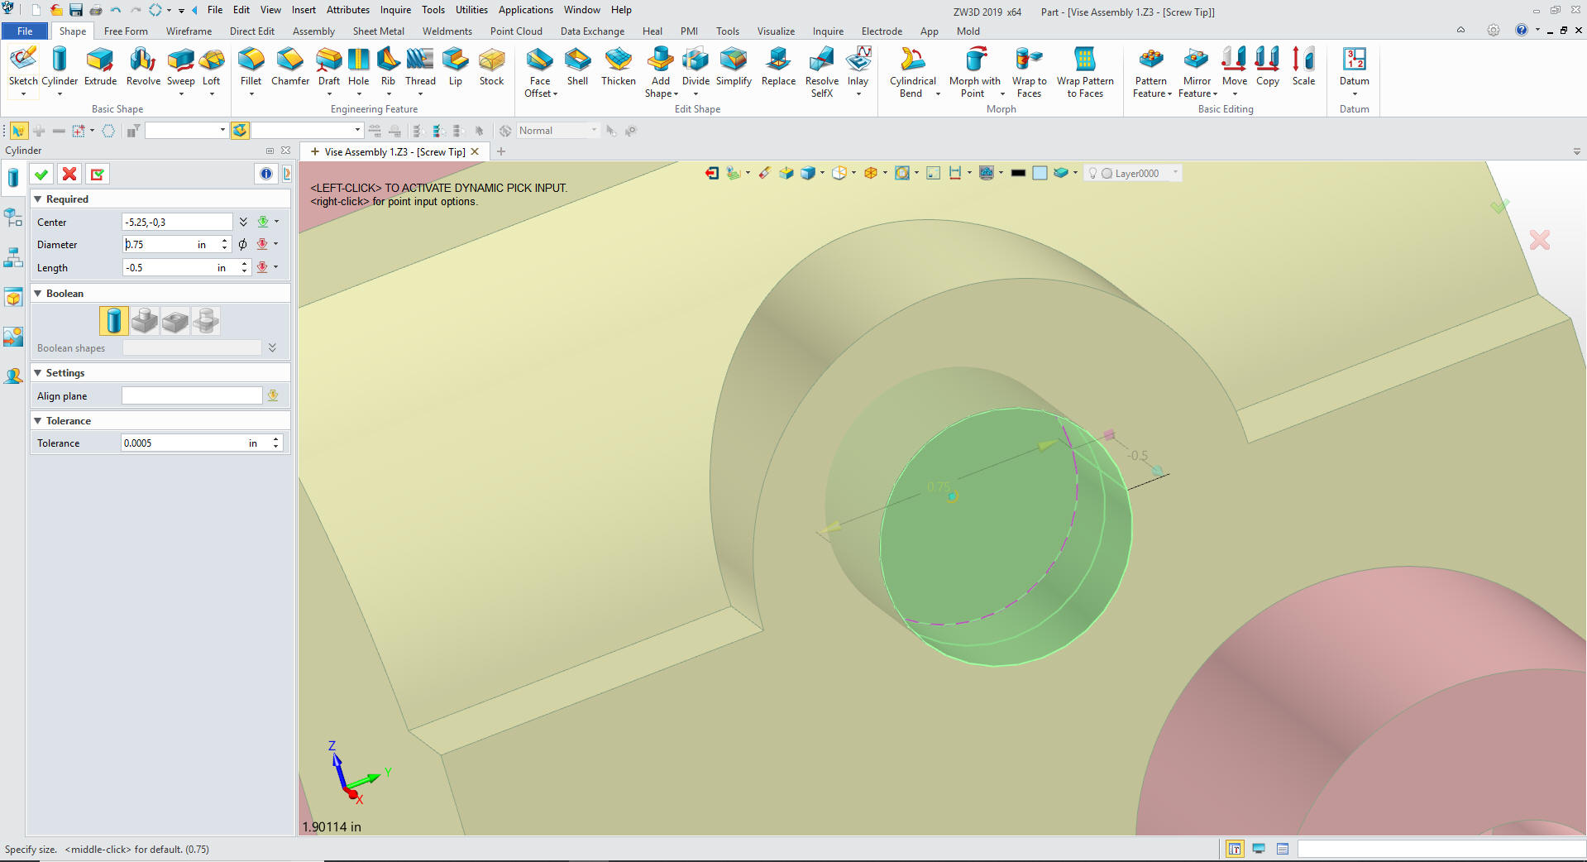Switch to the Wireframe ribbon tab
Viewport: 1587px width, 862px height.
[189, 31]
